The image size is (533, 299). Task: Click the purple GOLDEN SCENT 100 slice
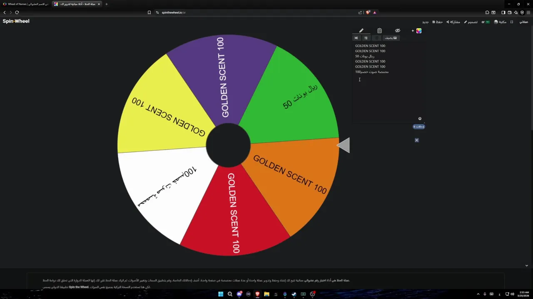tap(223, 77)
